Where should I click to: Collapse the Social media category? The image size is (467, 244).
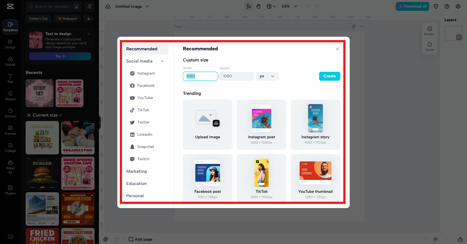tap(162, 61)
